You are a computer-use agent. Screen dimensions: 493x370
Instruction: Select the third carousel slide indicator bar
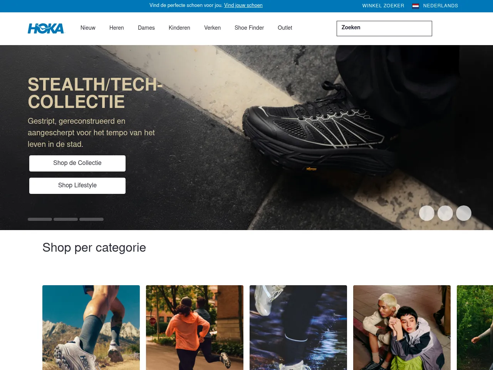pyautogui.click(x=91, y=219)
